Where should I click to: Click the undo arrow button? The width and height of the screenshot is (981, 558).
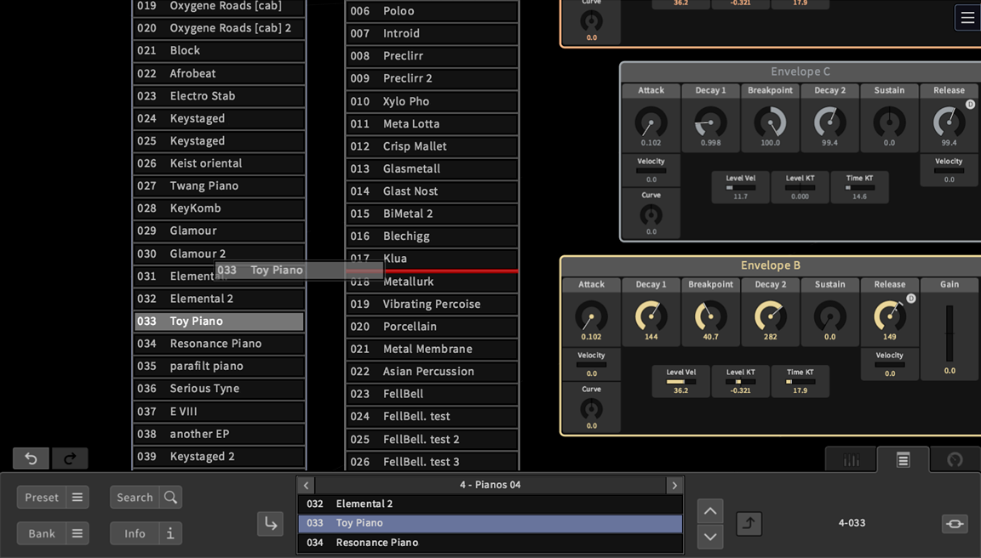tap(32, 458)
